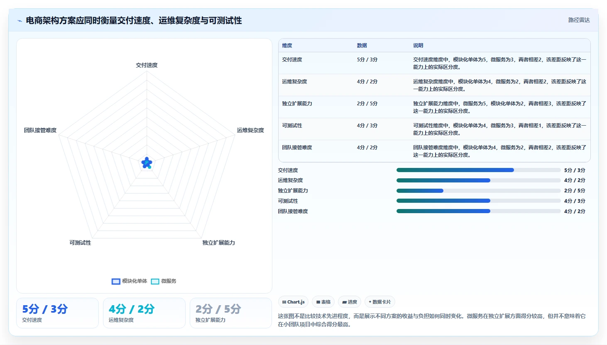This screenshot has width=607, height=345.
Task: Click the 维度 table column header
Action: (x=287, y=46)
